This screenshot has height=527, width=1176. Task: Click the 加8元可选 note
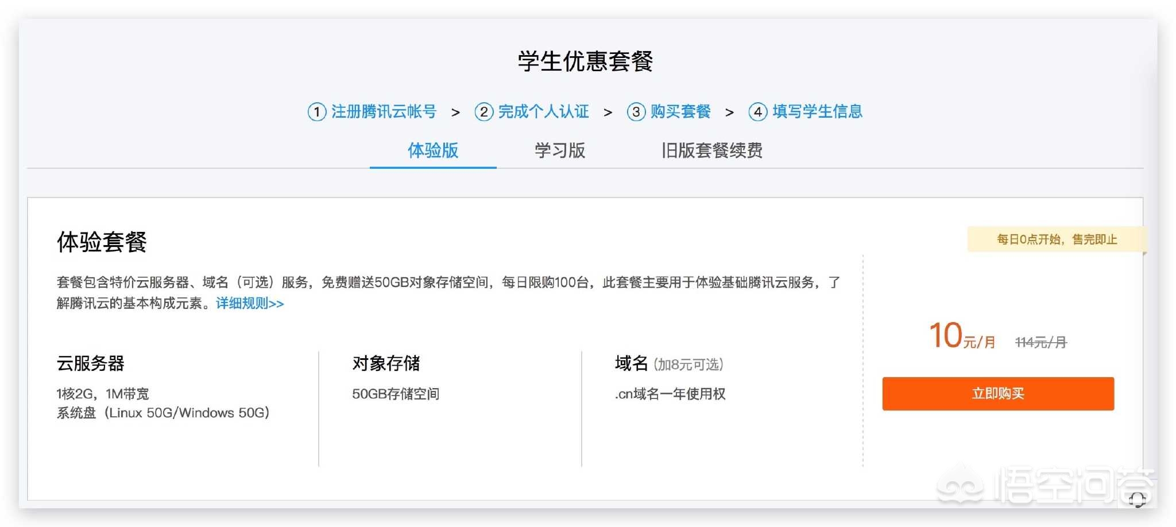click(688, 365)
